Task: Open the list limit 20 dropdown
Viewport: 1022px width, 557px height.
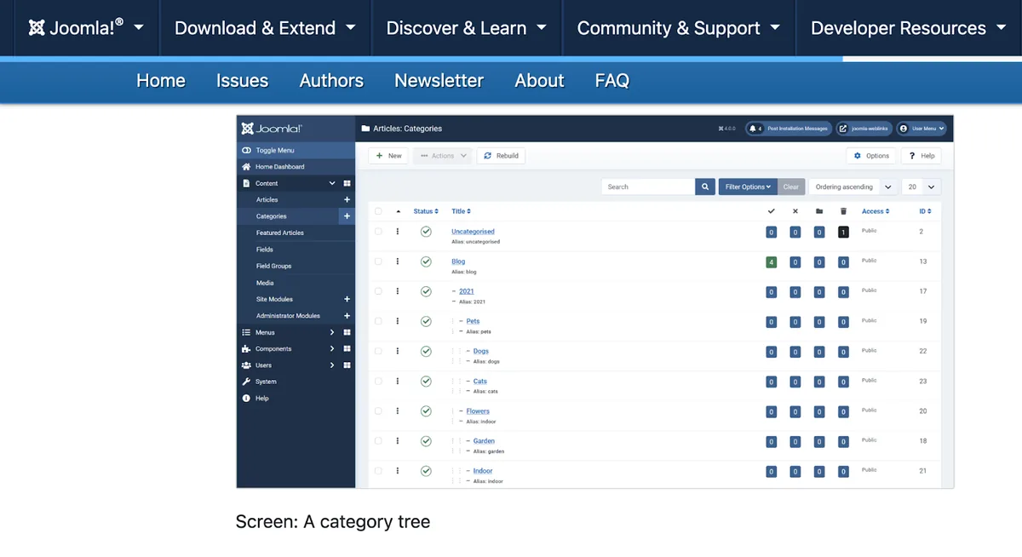Action: point(922,187)
